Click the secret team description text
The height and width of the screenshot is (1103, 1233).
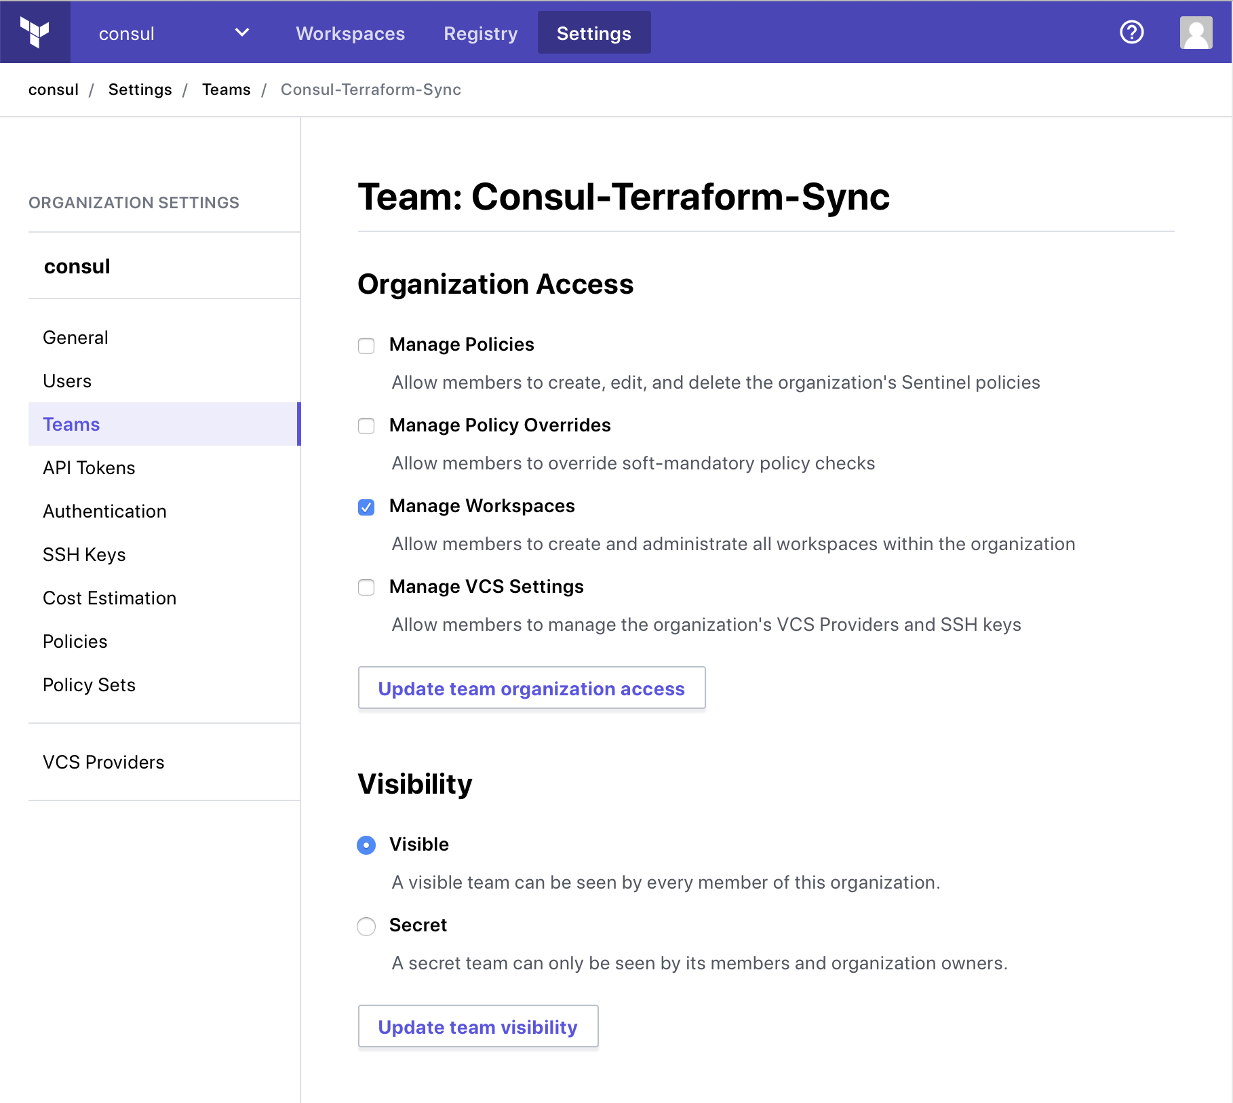[x=699, y=963]
